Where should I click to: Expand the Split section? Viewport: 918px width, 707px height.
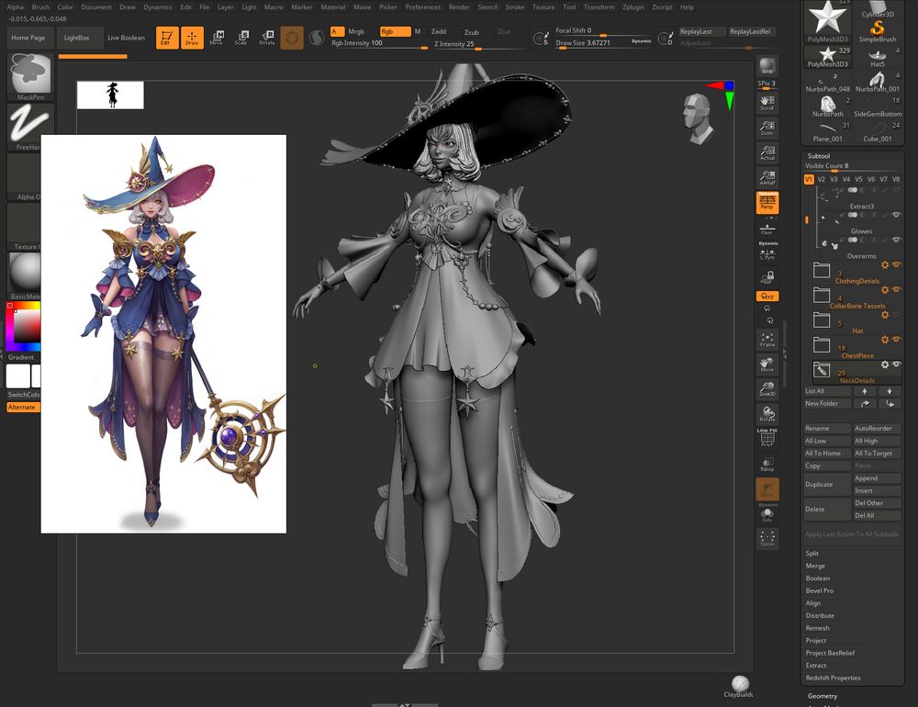pos(812,554)
